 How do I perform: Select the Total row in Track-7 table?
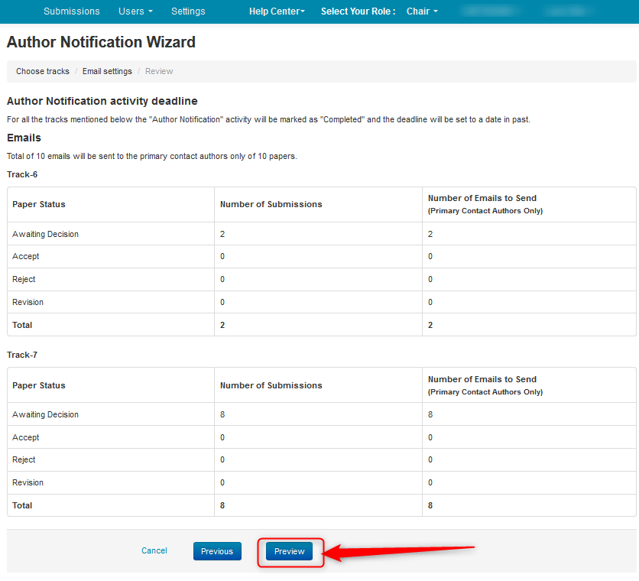[x=23, y=505]
